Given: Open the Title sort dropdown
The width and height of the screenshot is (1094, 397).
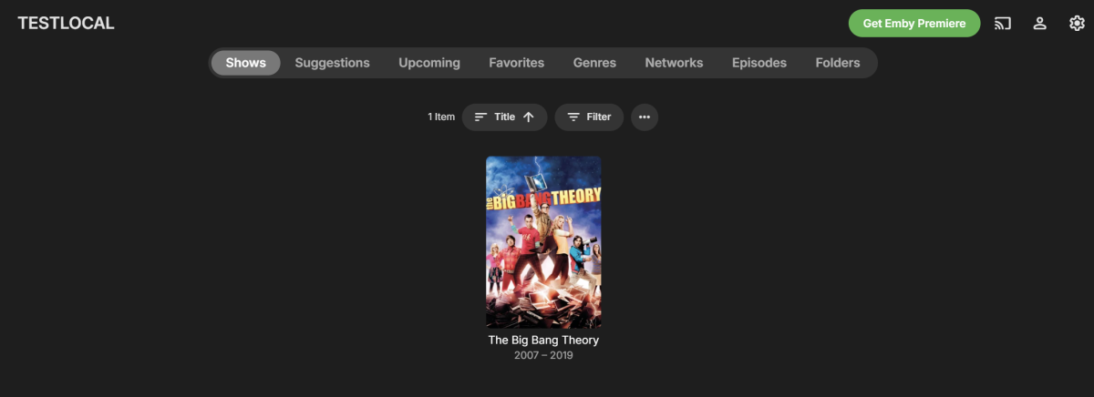Looking at the screenshot, I should point(504,117).
